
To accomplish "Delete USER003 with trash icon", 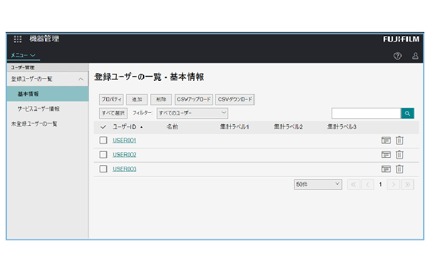I will point(399,169).
